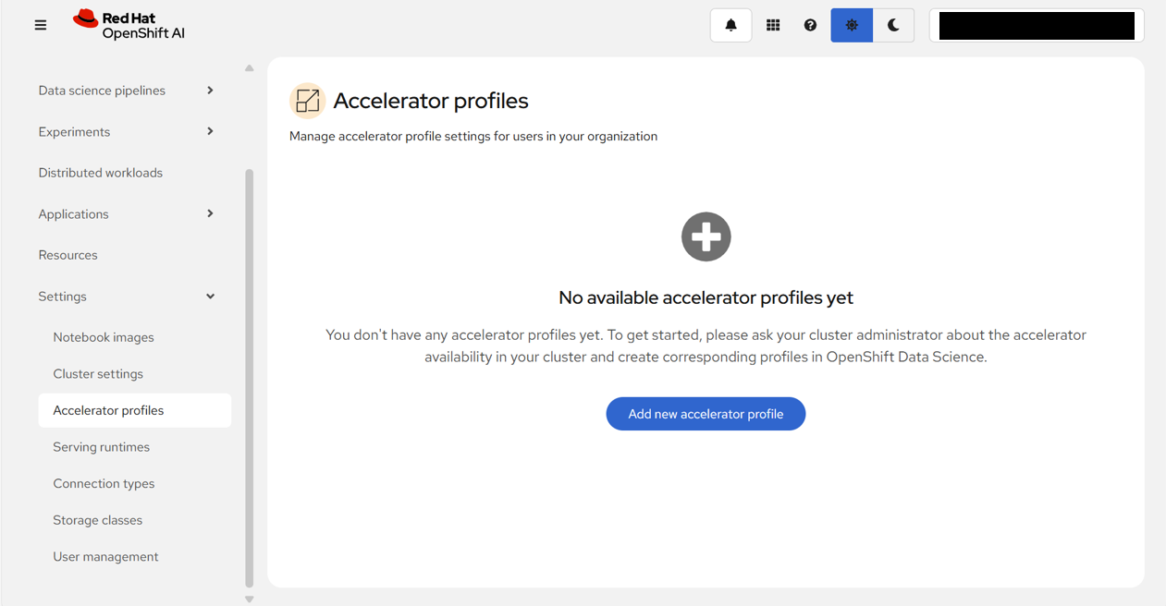Viewport: 1166px width, 606px height.
Task: Click the large plus empty-state icon
Action: (x=706, y=236)
